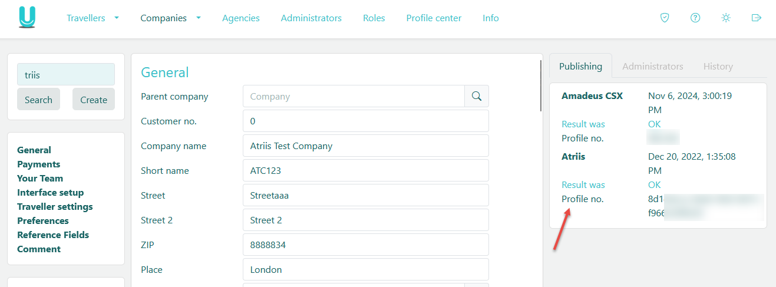
Task: Go to the Administrators page in the top navigation
Action: tap(311, 18)
